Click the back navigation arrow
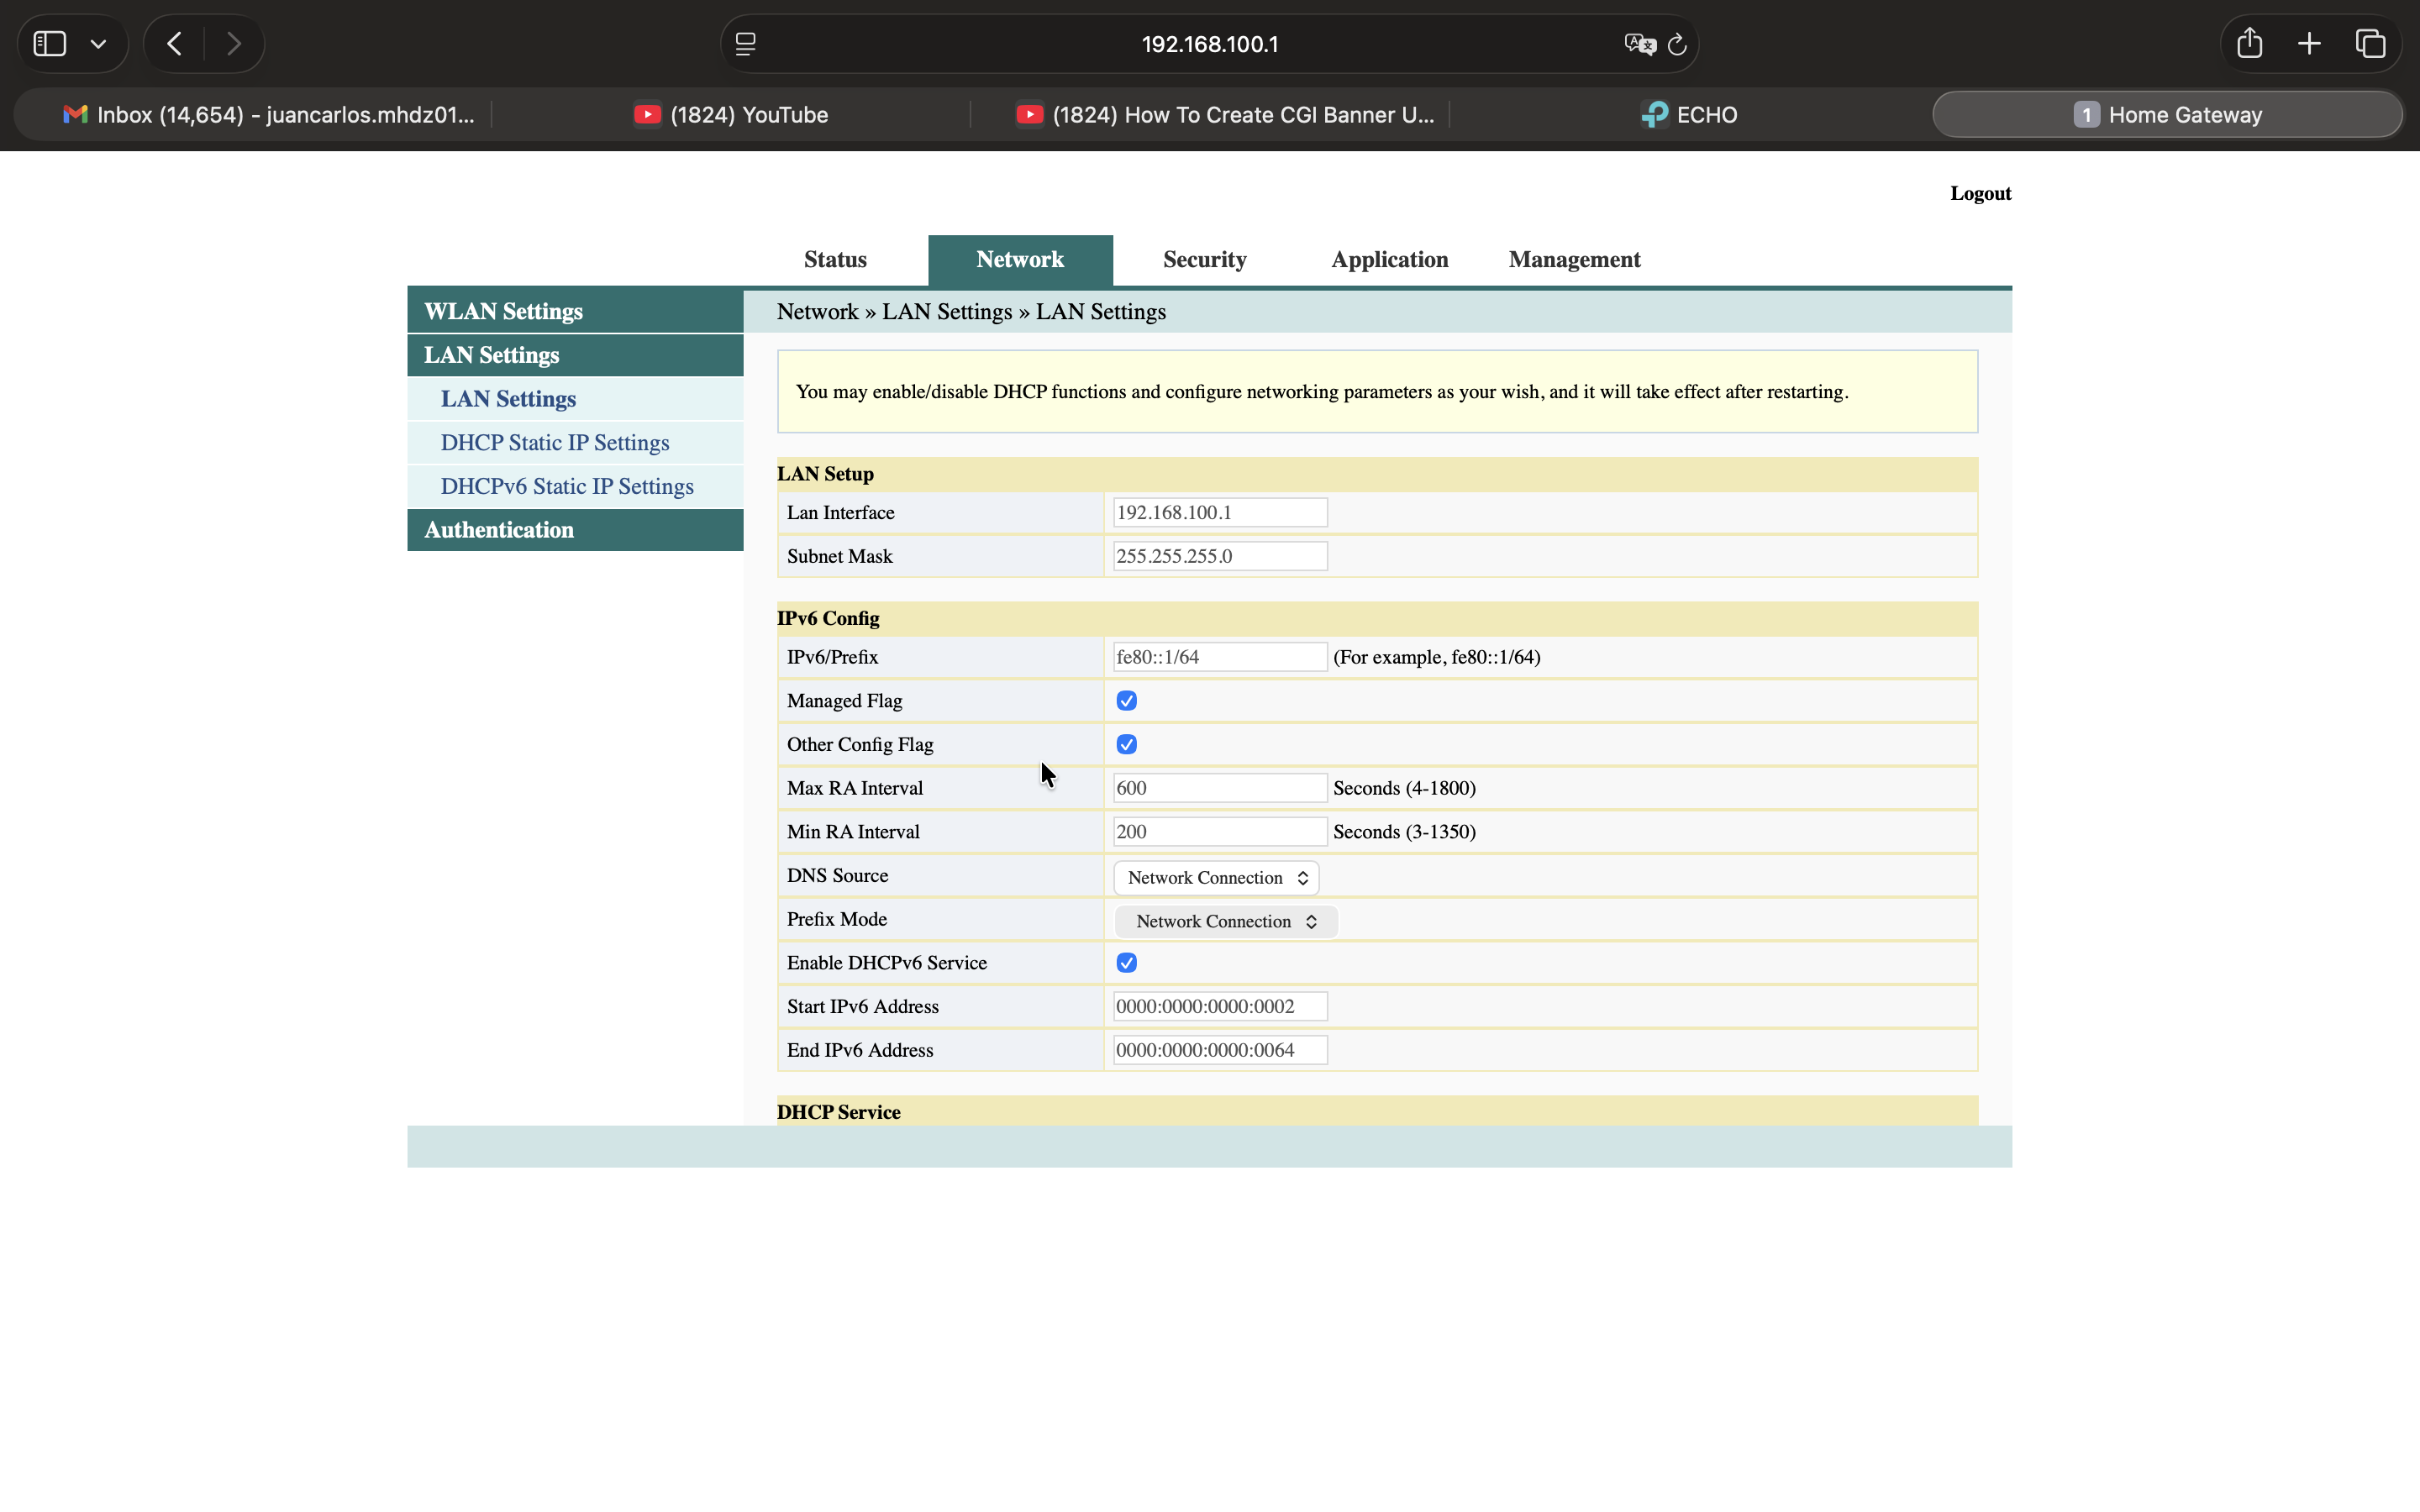The height and width of the screenshot is (1512, 2420). click(175, 44)
